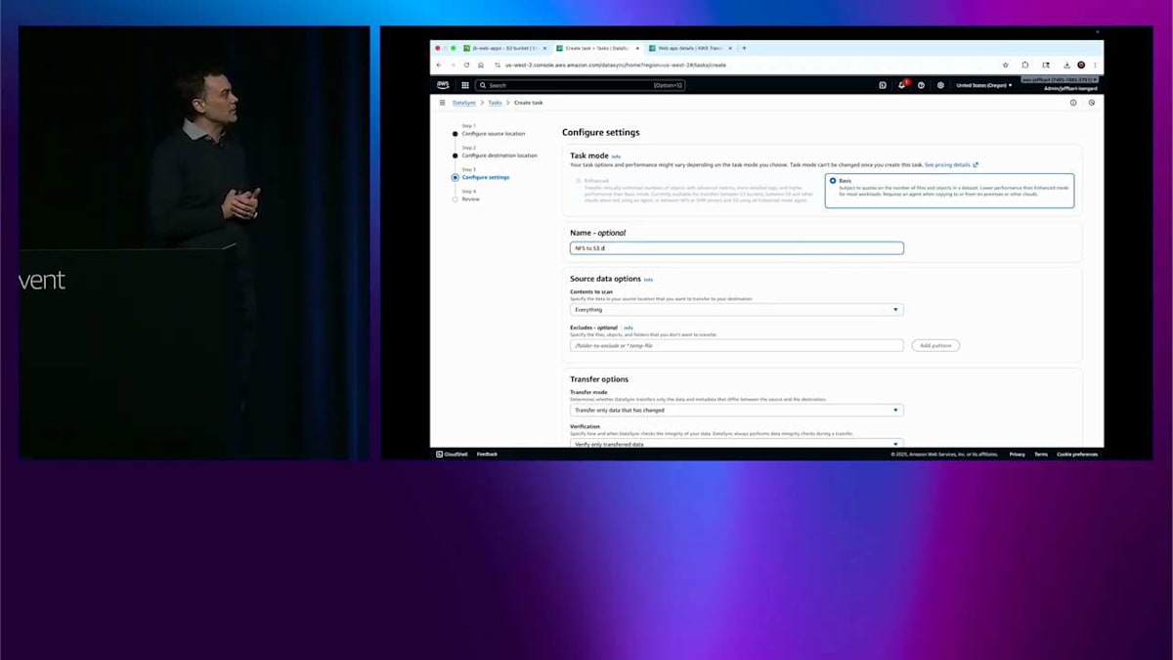Viewport: 1173px width, 660px height.
Task: Open Info link next to Excludes
Action: 629,328
